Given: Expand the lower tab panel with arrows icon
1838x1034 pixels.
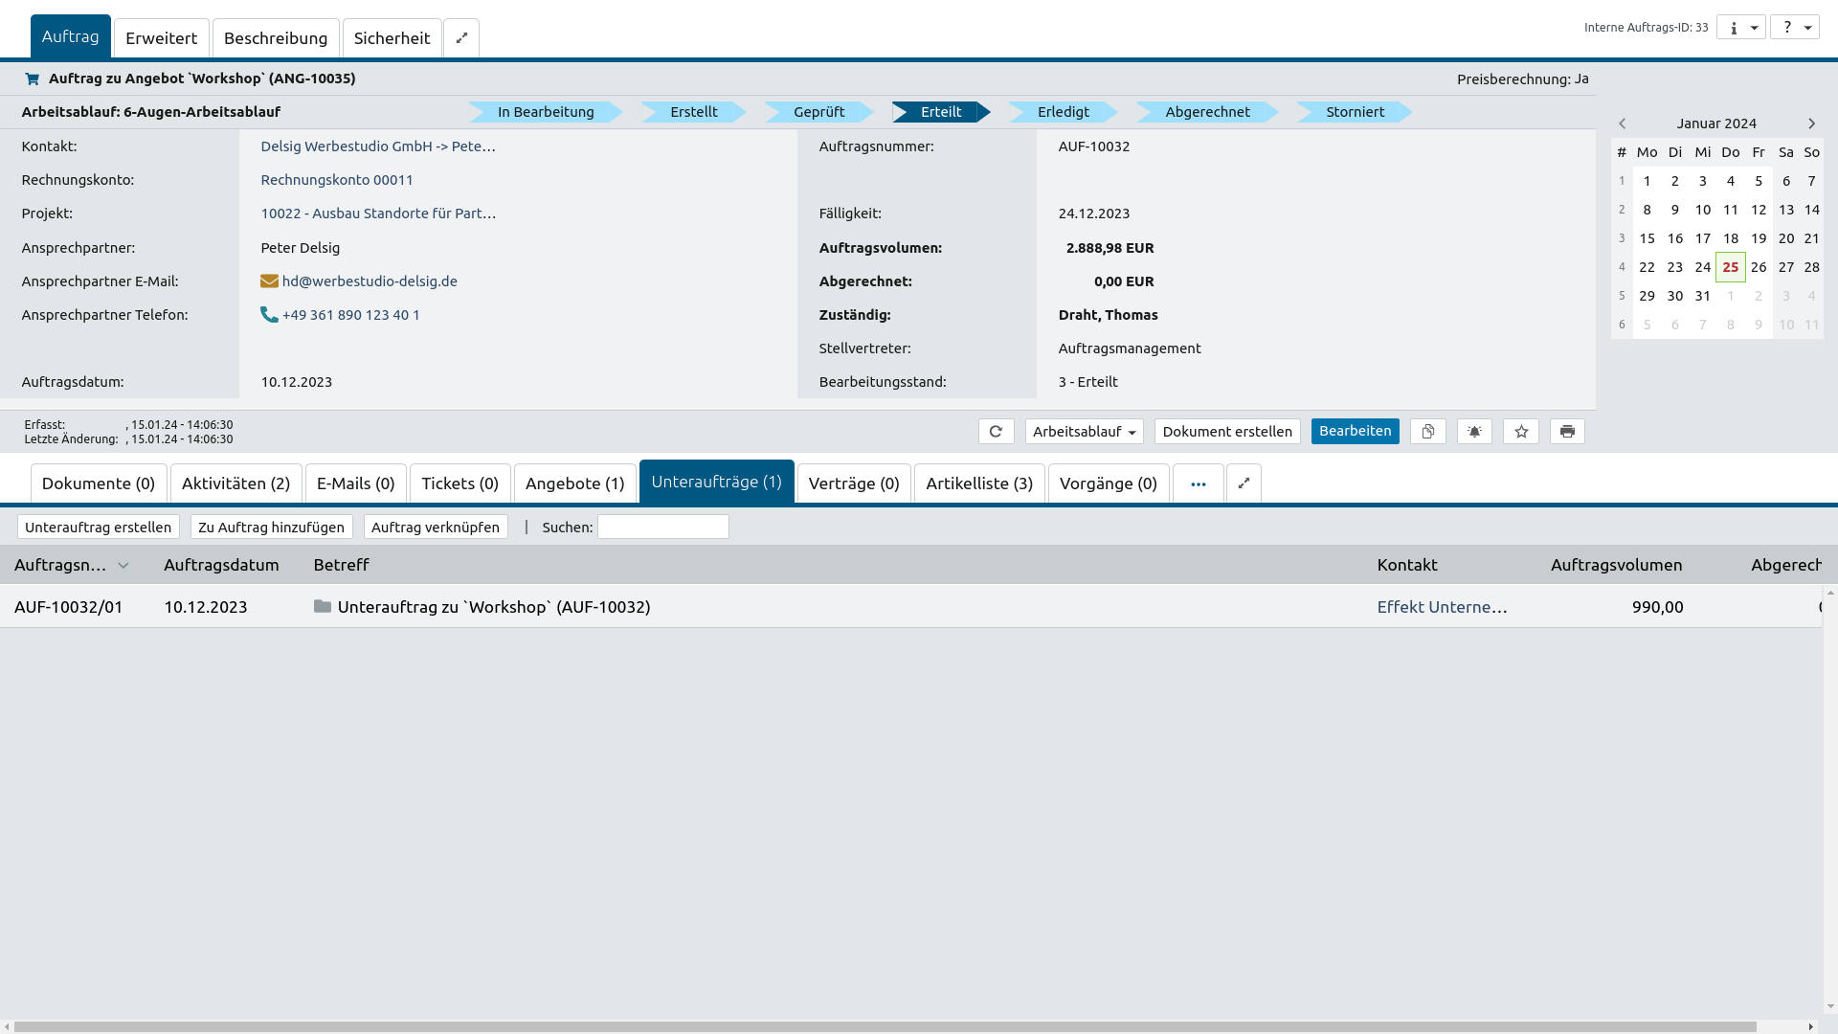Looking at the screenshot, I should [x=1244, y=483].
